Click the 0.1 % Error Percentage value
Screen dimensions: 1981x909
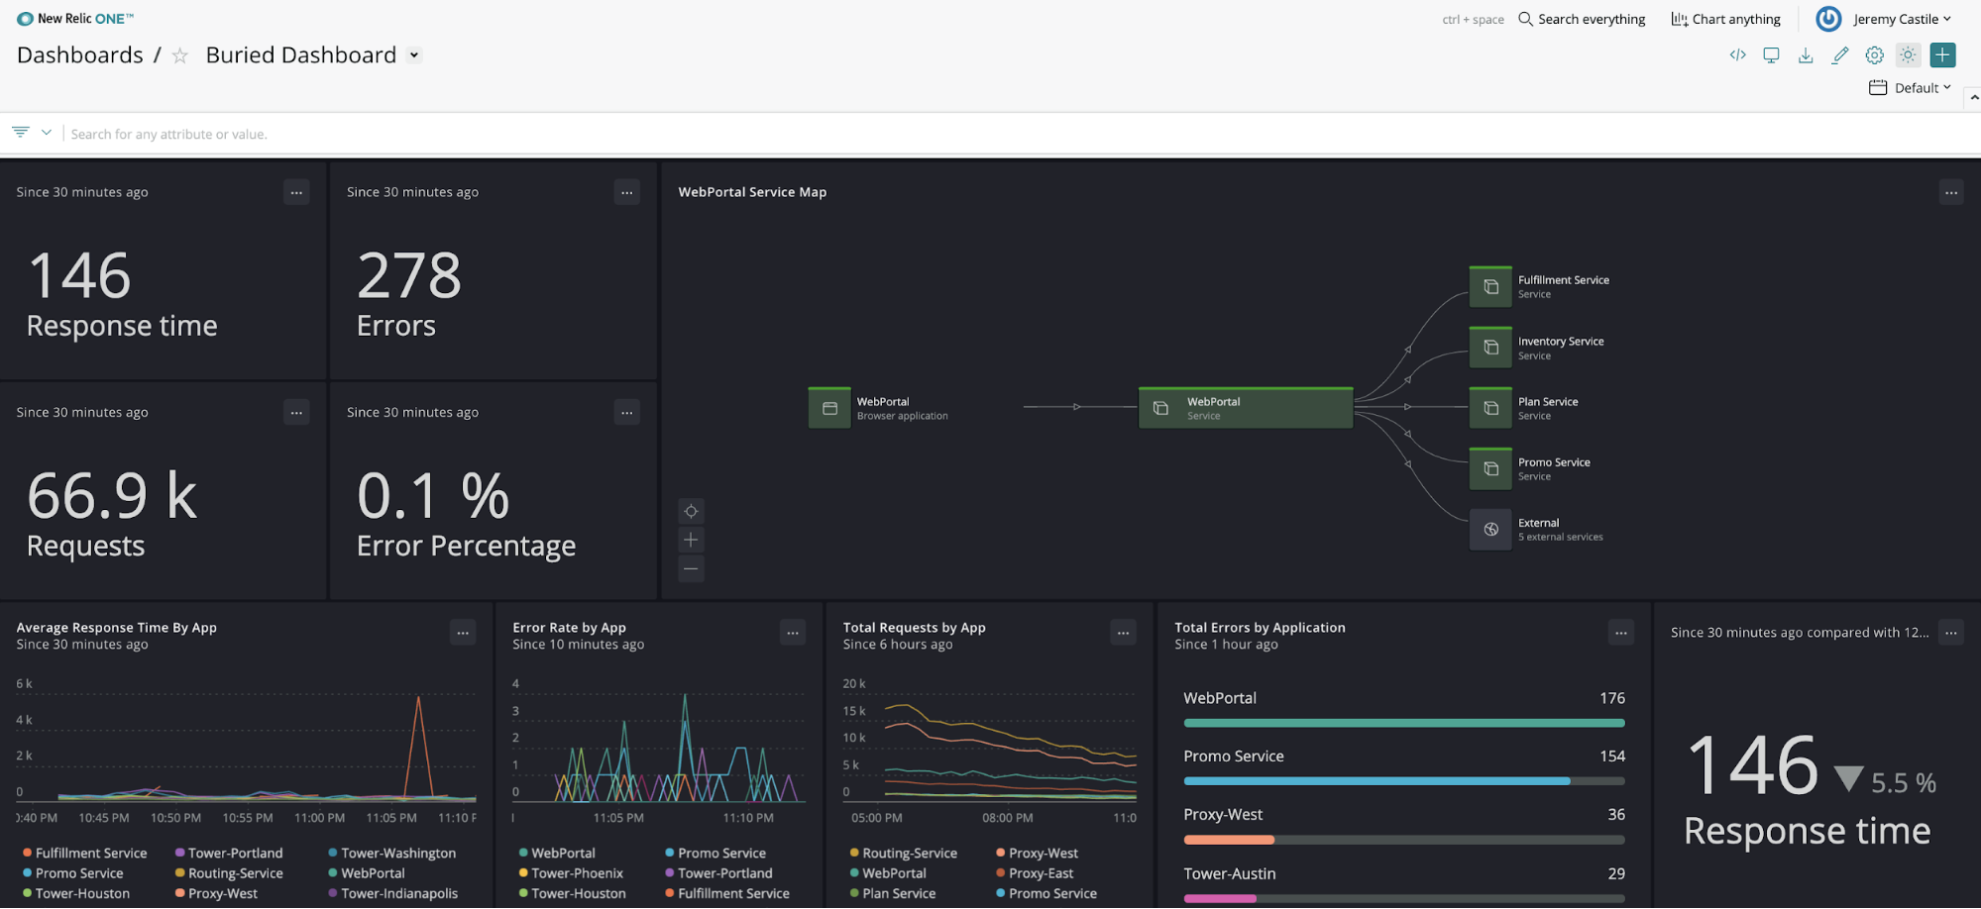click(x=433, y=495)
